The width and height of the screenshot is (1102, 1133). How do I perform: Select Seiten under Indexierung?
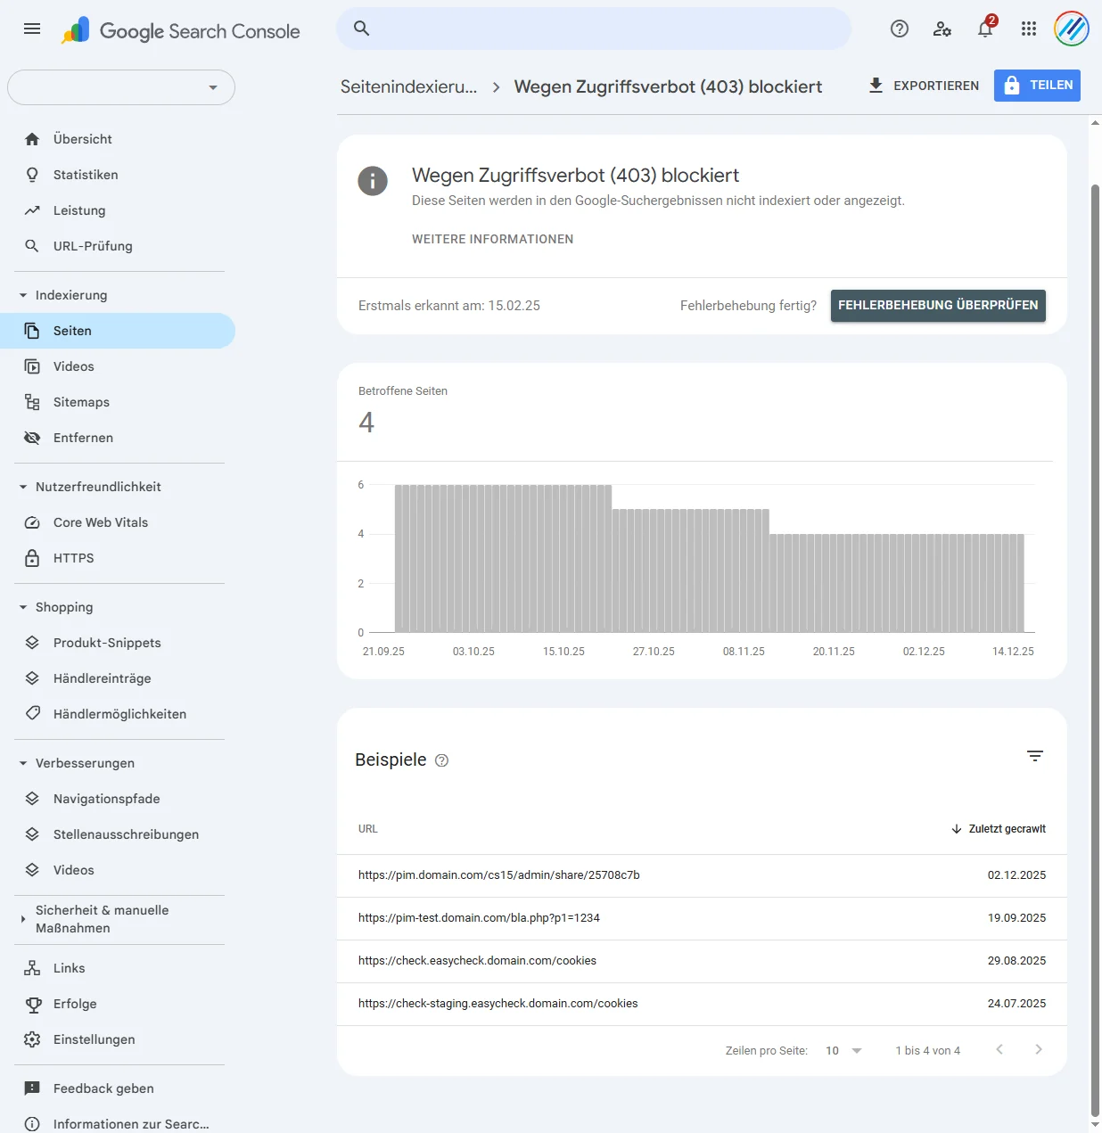(x=118, y=331)
